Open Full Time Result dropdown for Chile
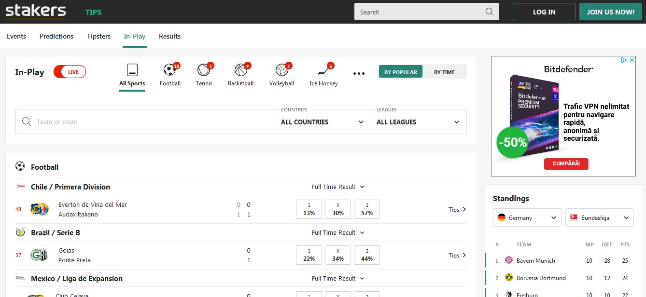Viewport: 646px width, 297px height. [x=338, y=187]
